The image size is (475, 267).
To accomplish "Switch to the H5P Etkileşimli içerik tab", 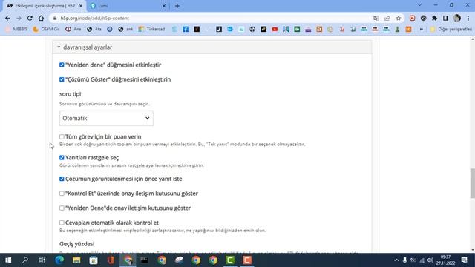I will pos(45,6).
